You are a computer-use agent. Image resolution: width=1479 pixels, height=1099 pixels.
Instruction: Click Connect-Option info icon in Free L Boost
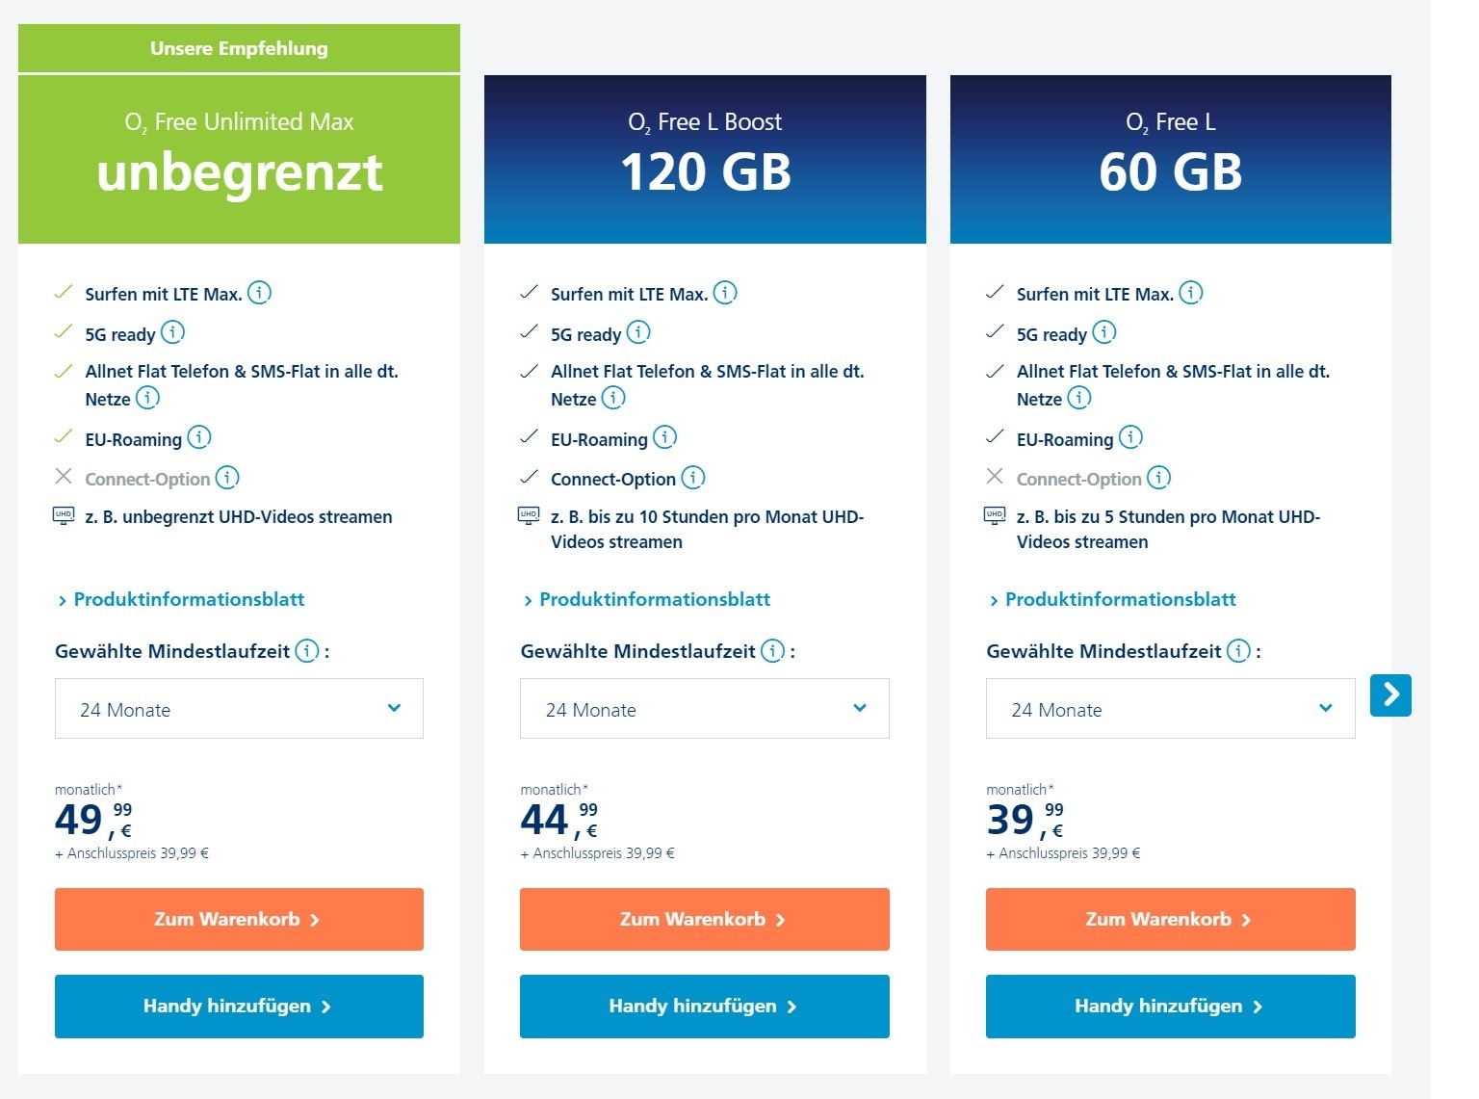point(693,477)
